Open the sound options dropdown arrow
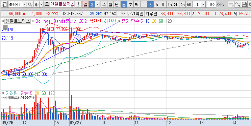 click(41, 4)
